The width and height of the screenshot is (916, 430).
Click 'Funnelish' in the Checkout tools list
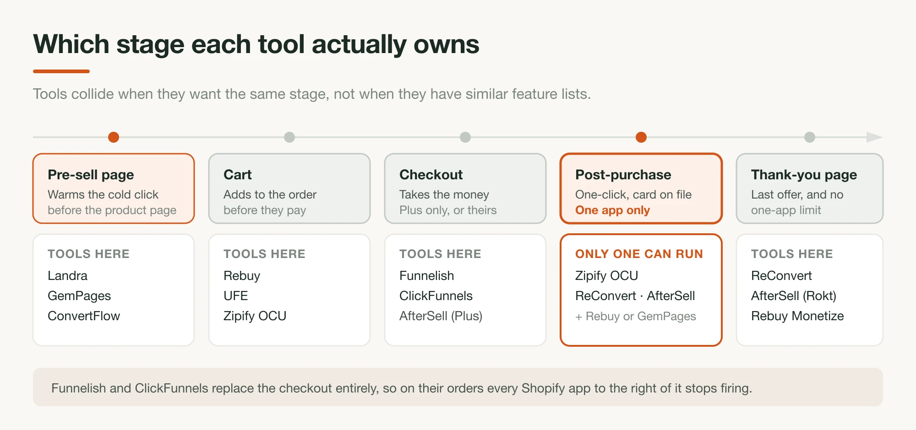[427, 276]
